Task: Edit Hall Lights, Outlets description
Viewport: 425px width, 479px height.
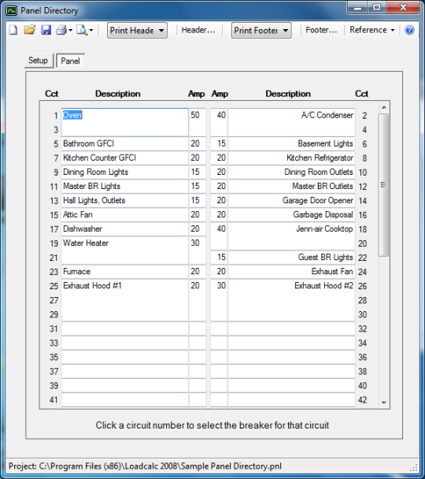Action: (125, 200)
